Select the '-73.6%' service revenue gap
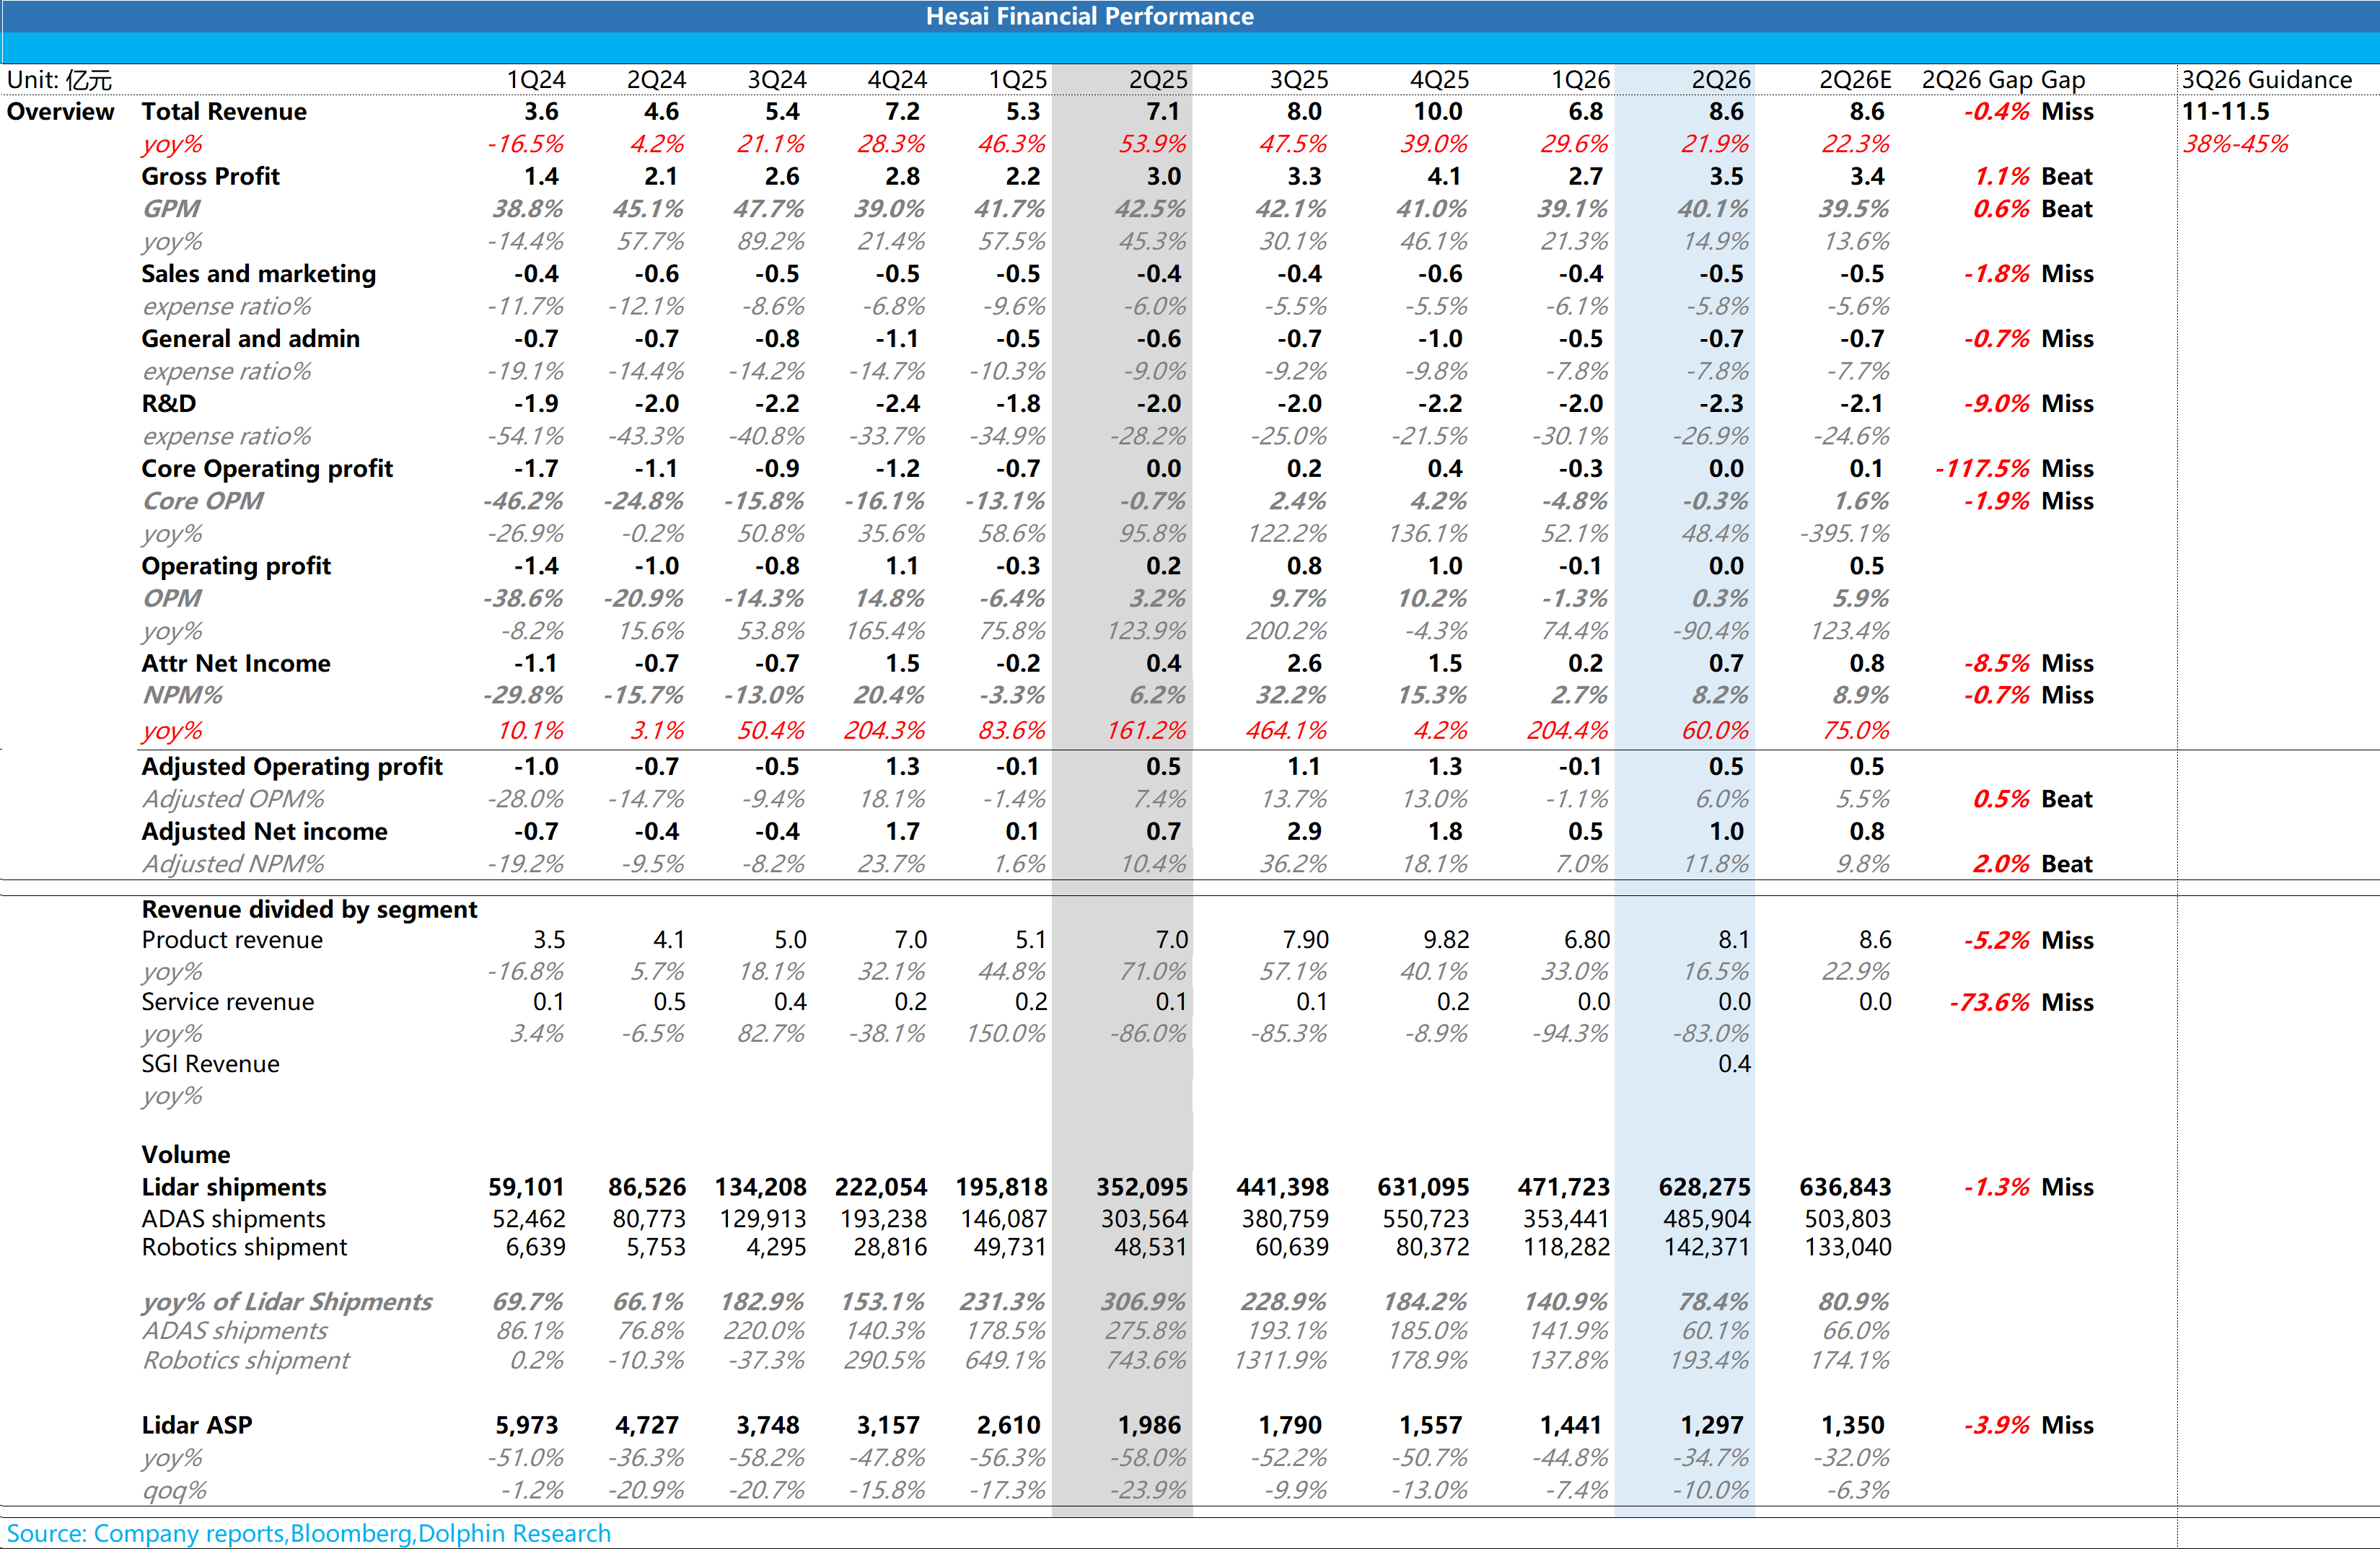2380x1549 pixels. point(1990,1002)
